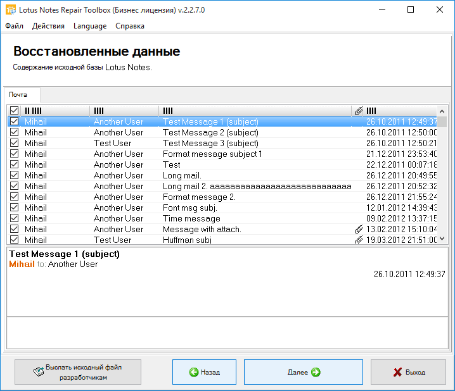
Task: Select the Long mail 2. aaaa row
Action: (222, 186)
